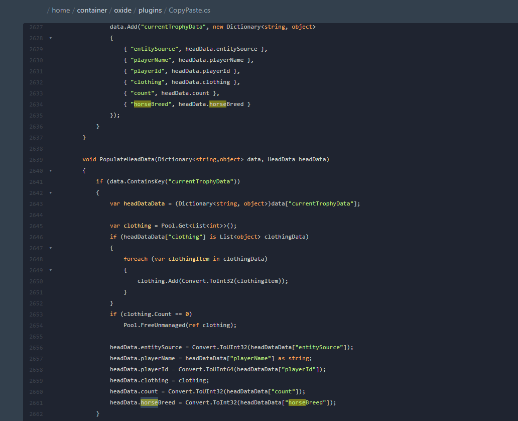Image resolution: width=518 pixels, height=421 pixels.
Task: Open the plugins folder breadcrumb
Action: click(150, 10)
